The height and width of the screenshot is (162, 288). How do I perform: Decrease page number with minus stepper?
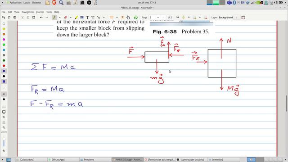click(x=158, y=18)
